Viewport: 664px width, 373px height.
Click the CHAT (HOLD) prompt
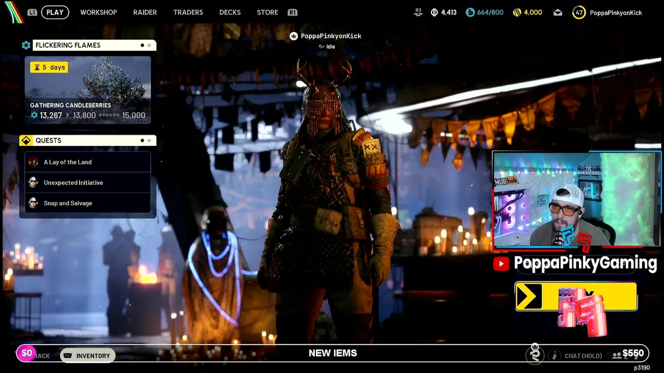[583, 356]
